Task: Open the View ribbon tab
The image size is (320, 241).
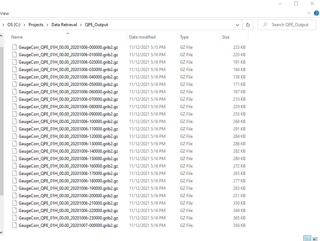Action: tap(4, 13)
